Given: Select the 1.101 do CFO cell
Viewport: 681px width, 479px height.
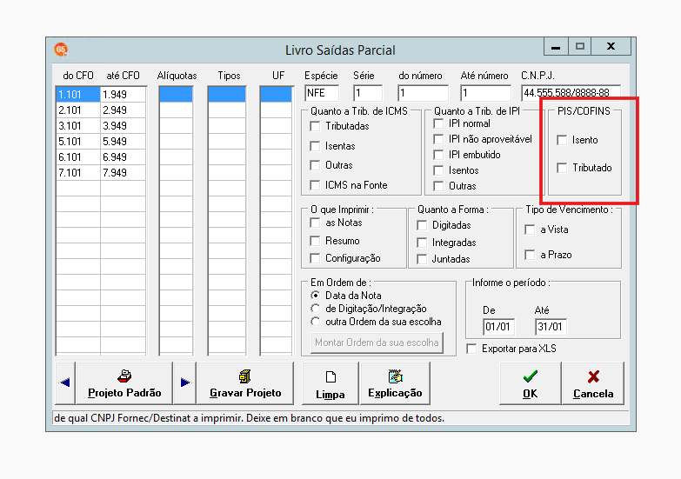Looking at the screenshot, I should tap(78, 95).
